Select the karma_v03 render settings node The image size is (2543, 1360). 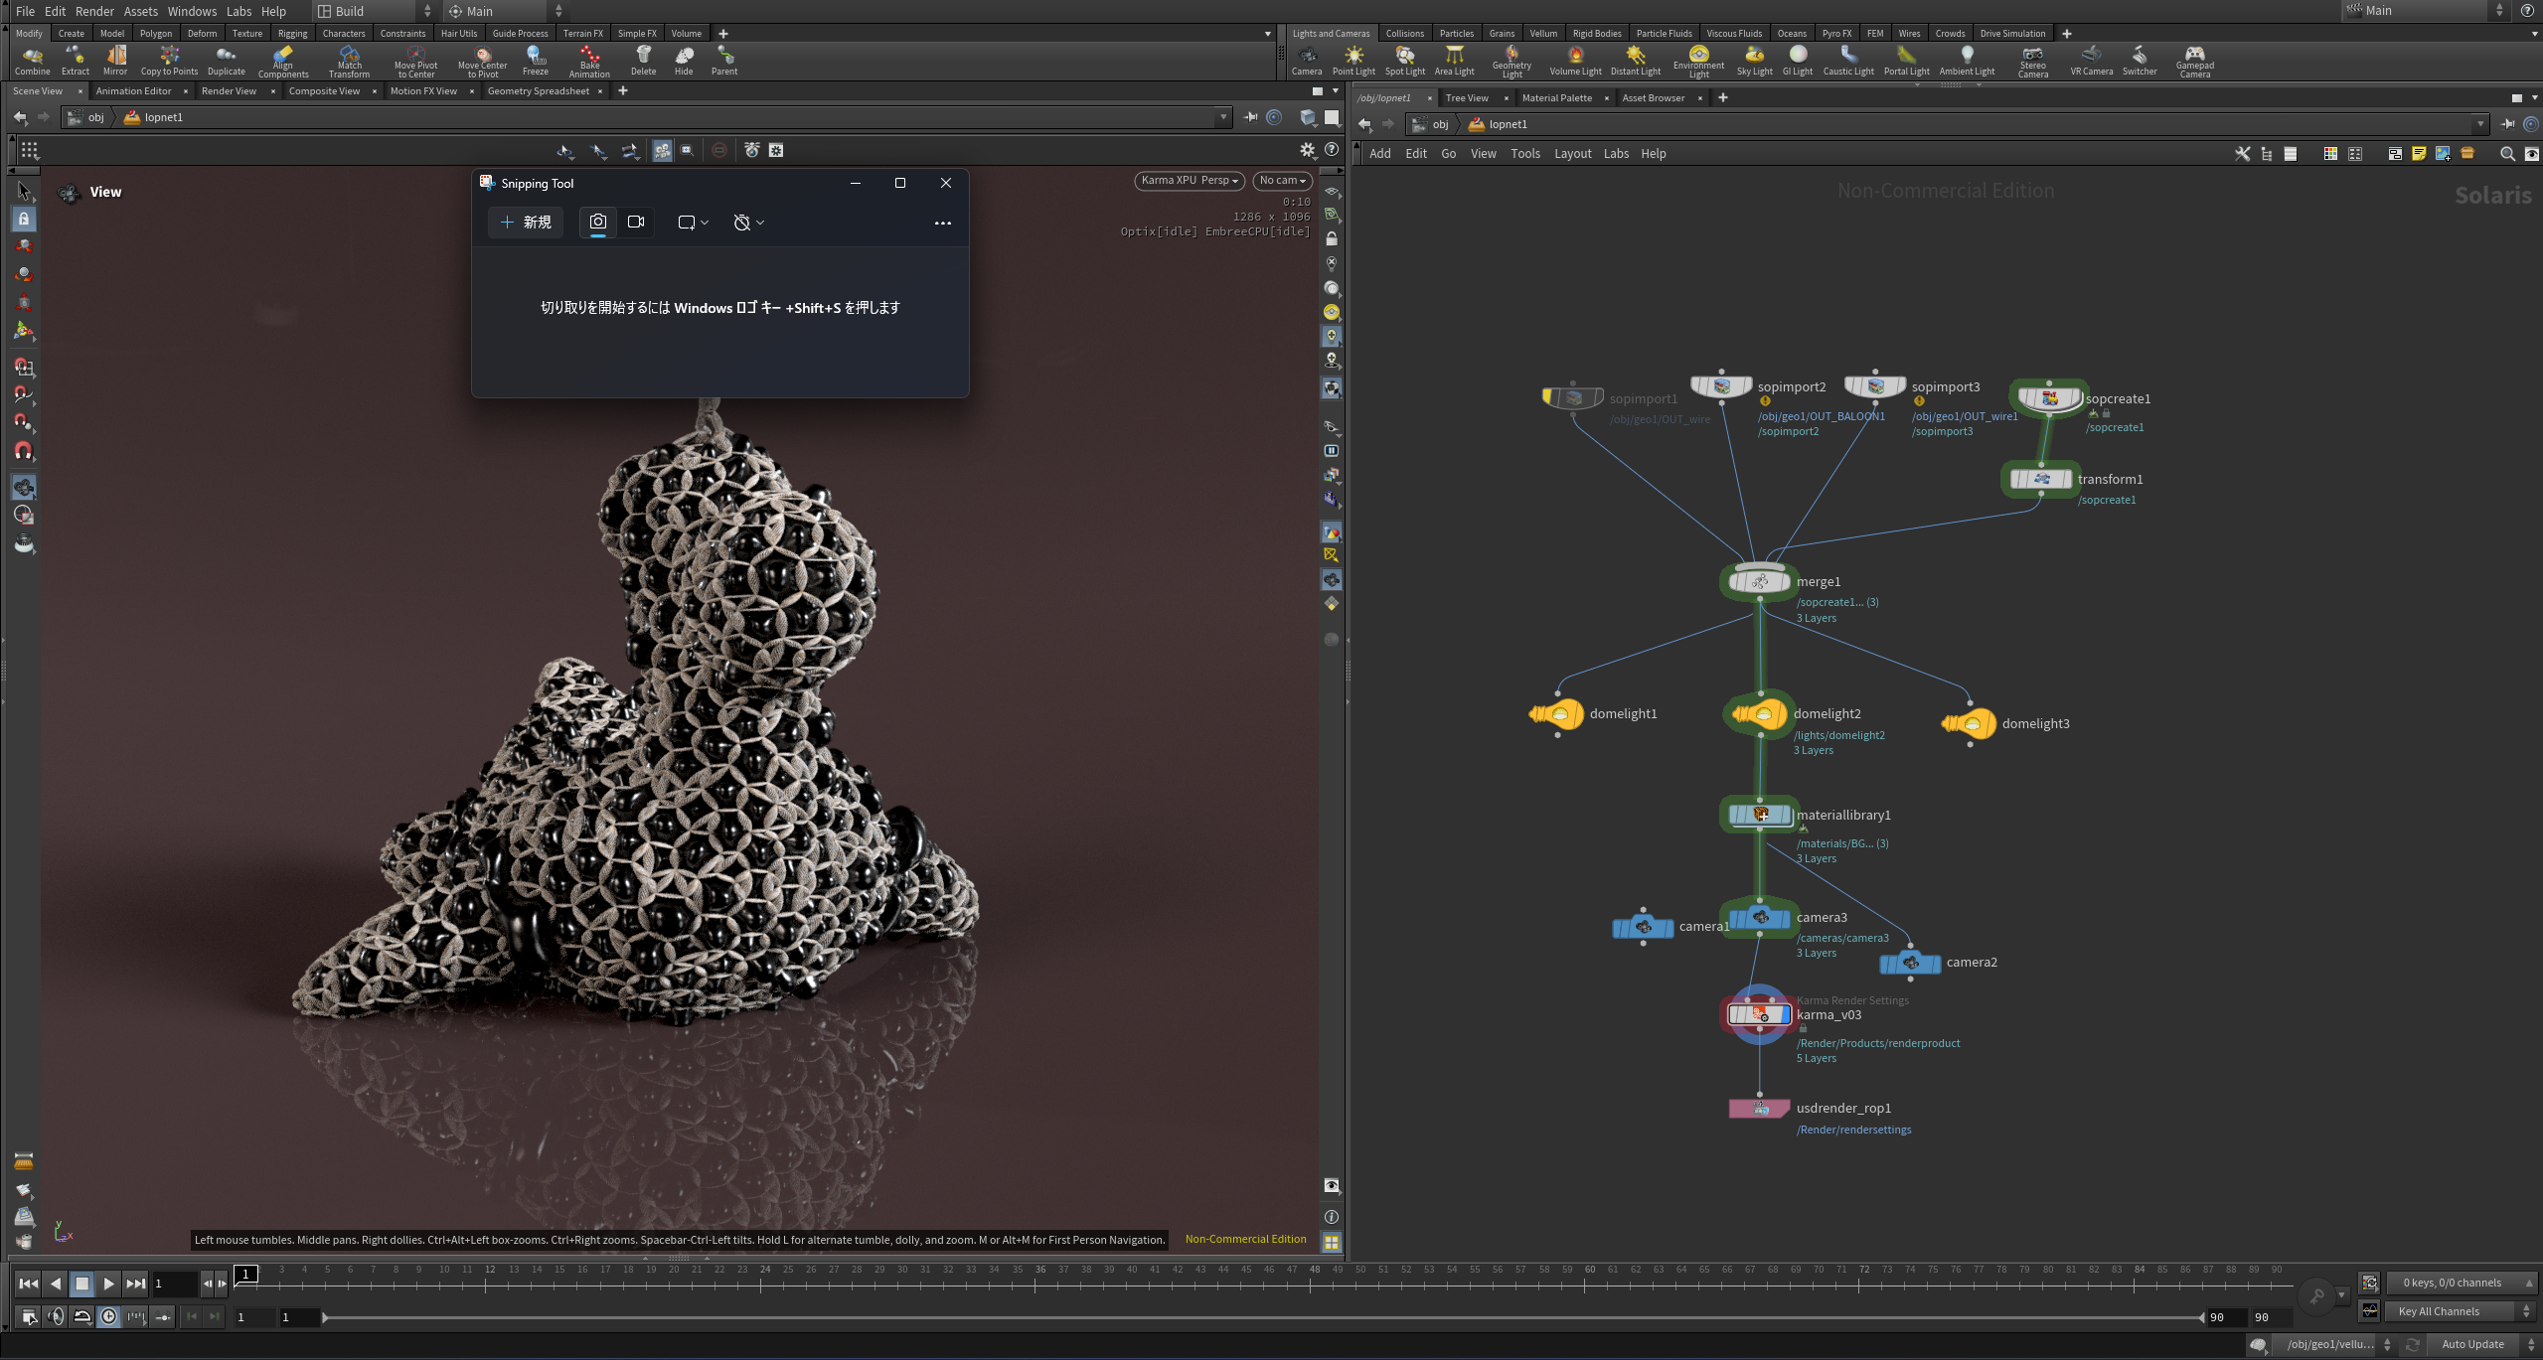pos(1759,1014)
